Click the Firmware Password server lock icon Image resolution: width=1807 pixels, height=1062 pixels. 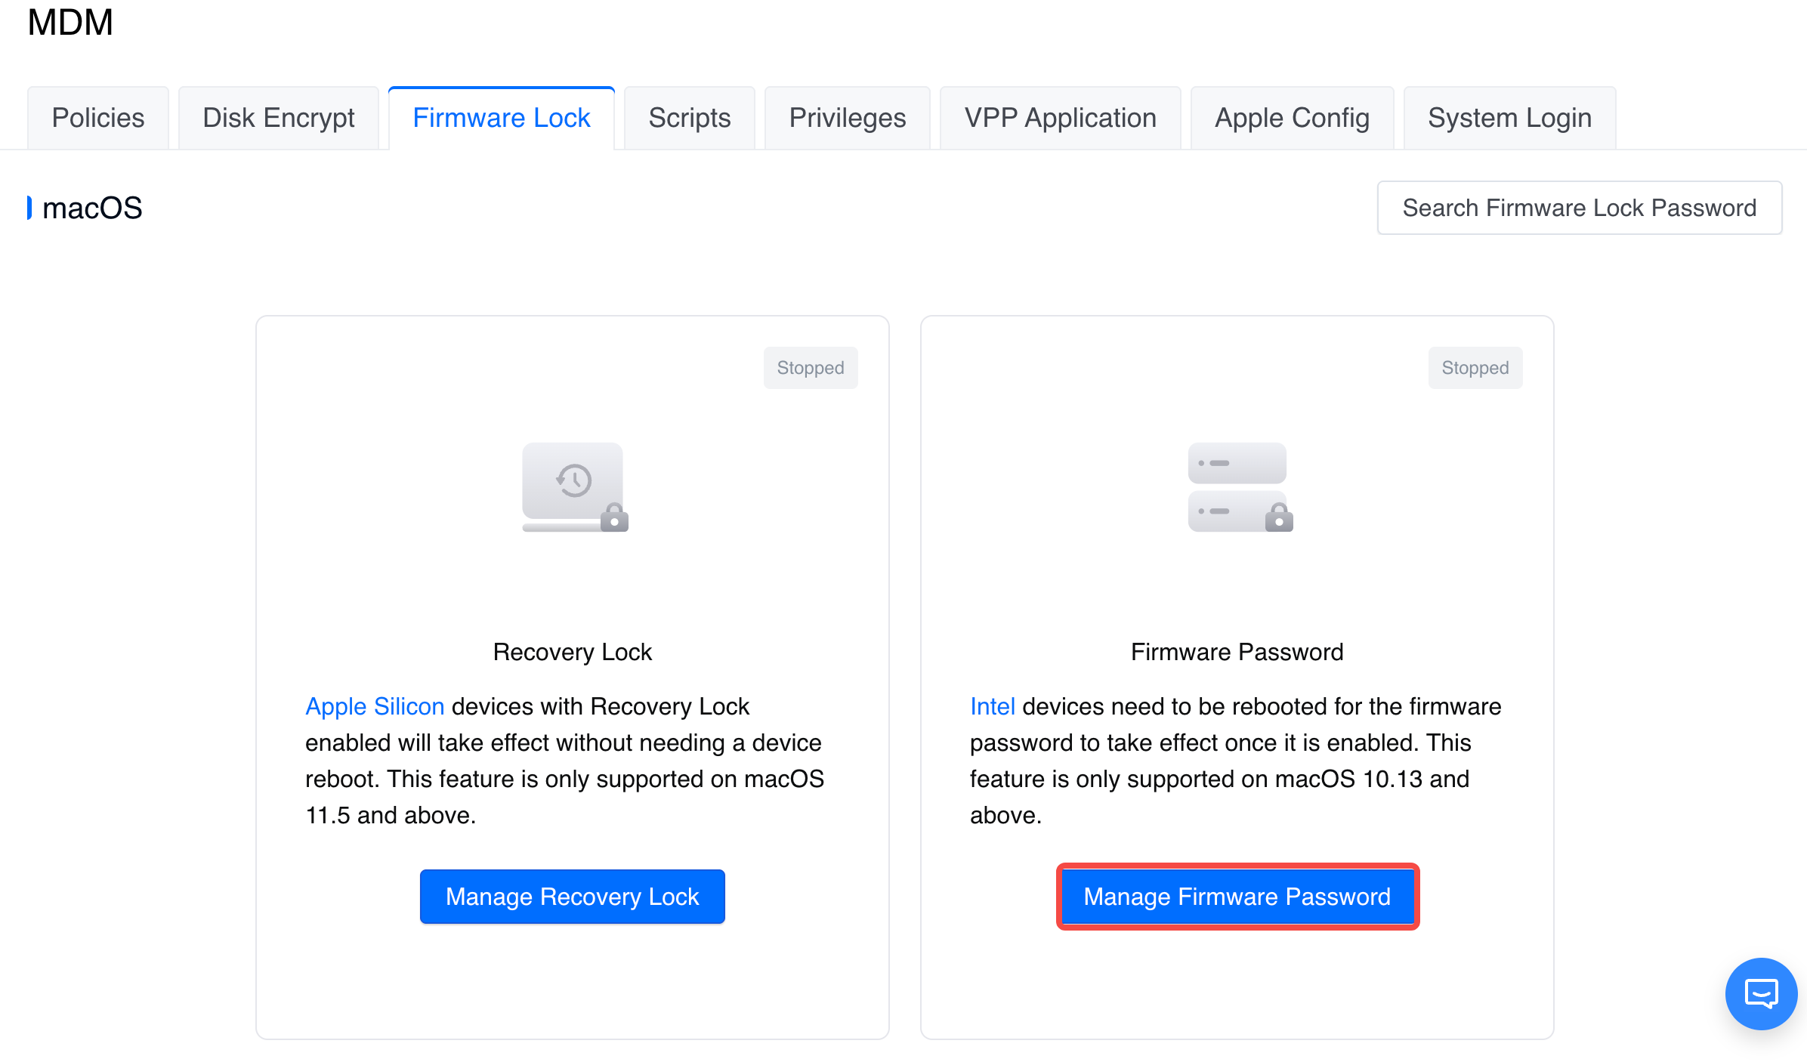[1239, 487]
